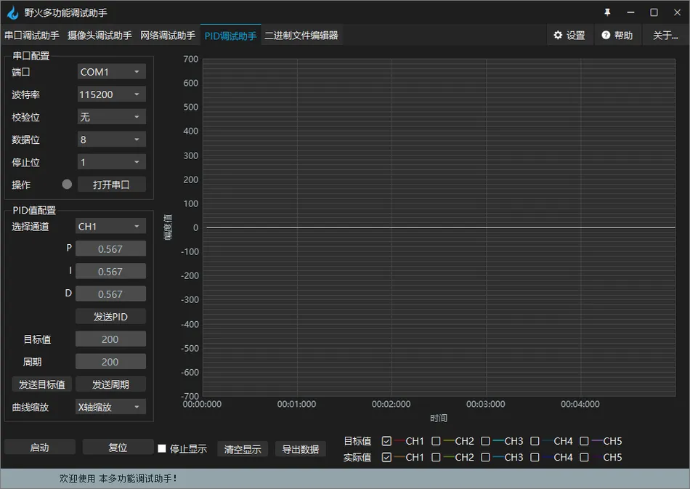This screenshot has height=489, width=690.
Task: Click the help question mark icon
Action: (606, 35)
